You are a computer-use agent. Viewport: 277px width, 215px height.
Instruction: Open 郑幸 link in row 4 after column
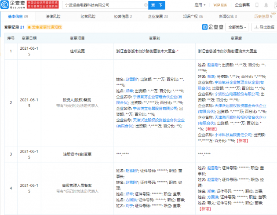[211, 191]
